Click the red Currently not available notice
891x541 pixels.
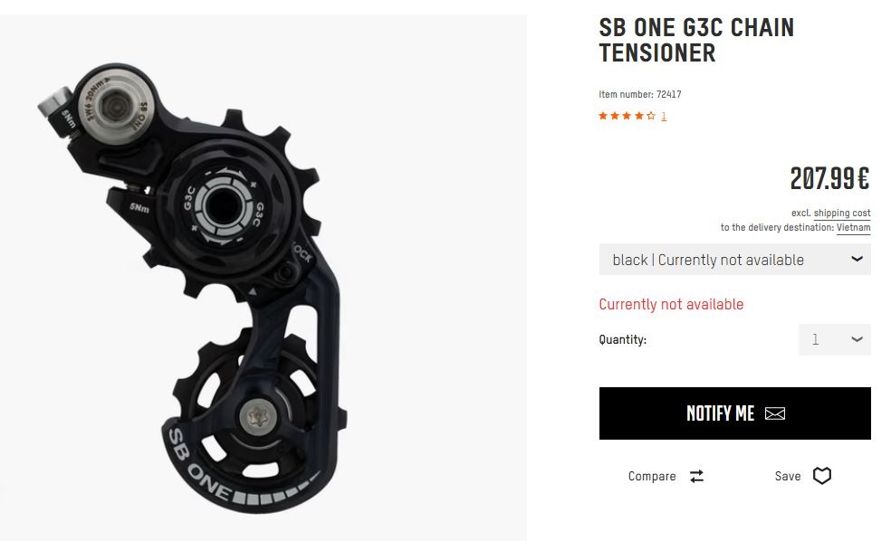671,304
